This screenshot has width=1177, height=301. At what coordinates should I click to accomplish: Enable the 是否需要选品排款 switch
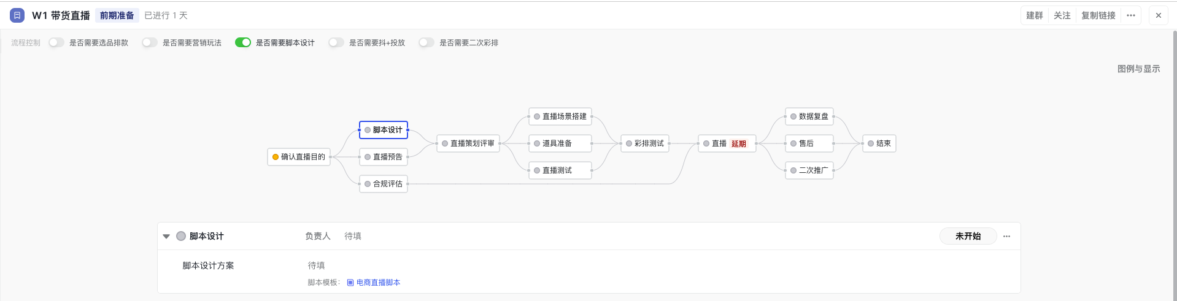click(x=56, y=42)
